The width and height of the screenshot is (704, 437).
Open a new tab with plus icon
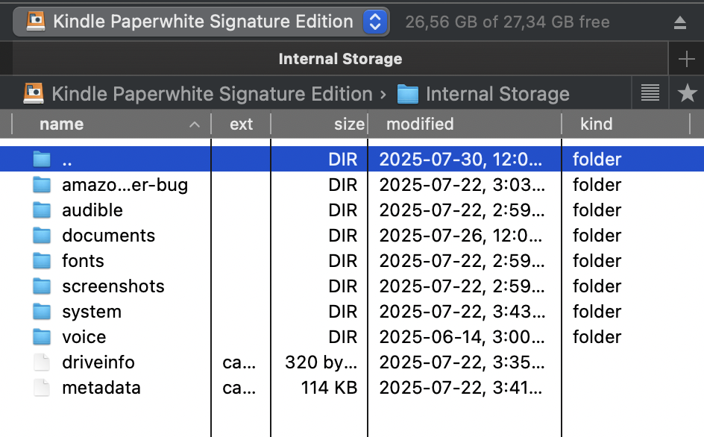686,59
